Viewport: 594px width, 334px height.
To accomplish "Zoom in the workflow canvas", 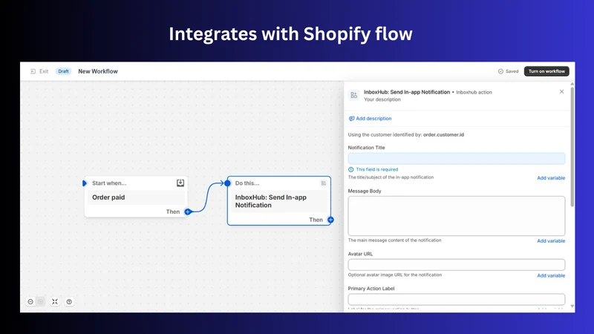I will (40, 302).
